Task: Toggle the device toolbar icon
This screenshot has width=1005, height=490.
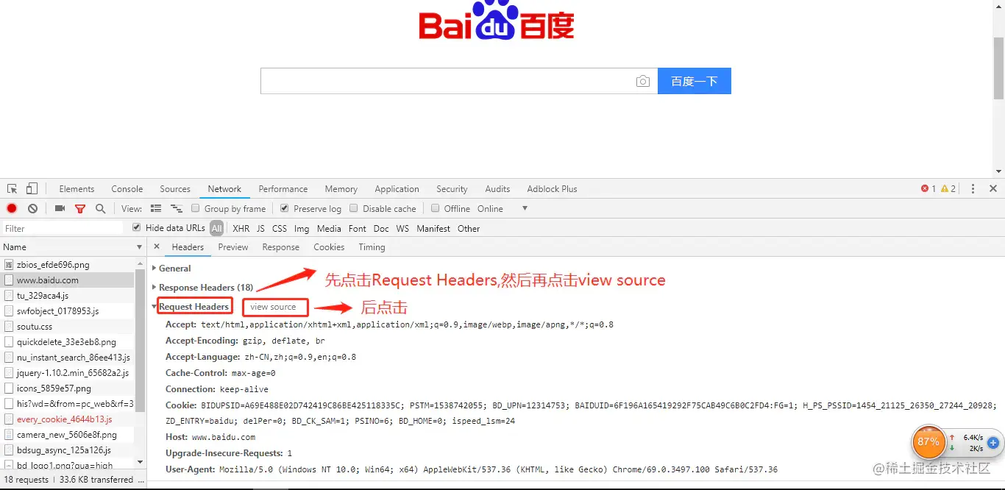Action: pos(32,189)
